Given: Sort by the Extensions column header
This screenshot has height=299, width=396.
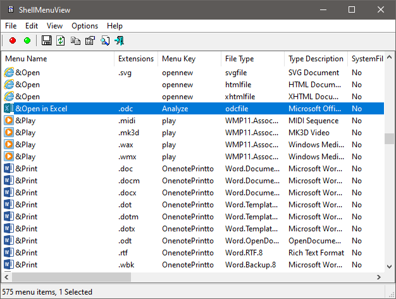Looking at the screenshot, I should 136,59.
